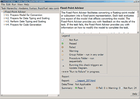Open the File menu
Viewport: 140px width, 99px height.
(x=3, y=4)
